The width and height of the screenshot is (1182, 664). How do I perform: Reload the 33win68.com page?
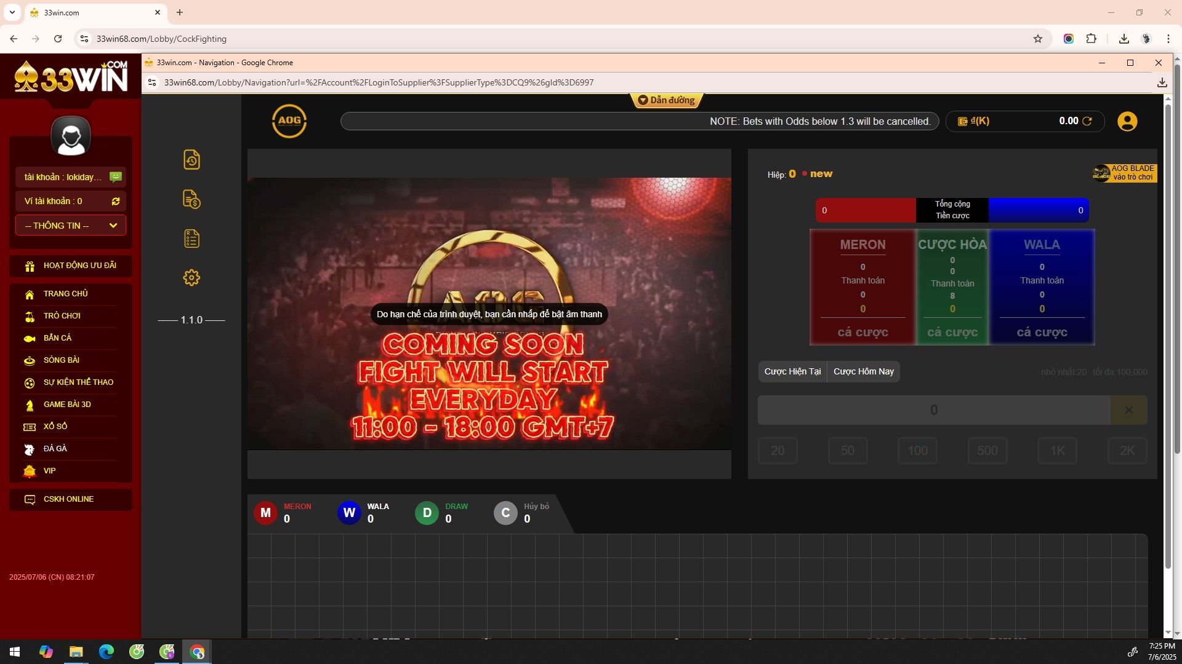coord(58,39)
